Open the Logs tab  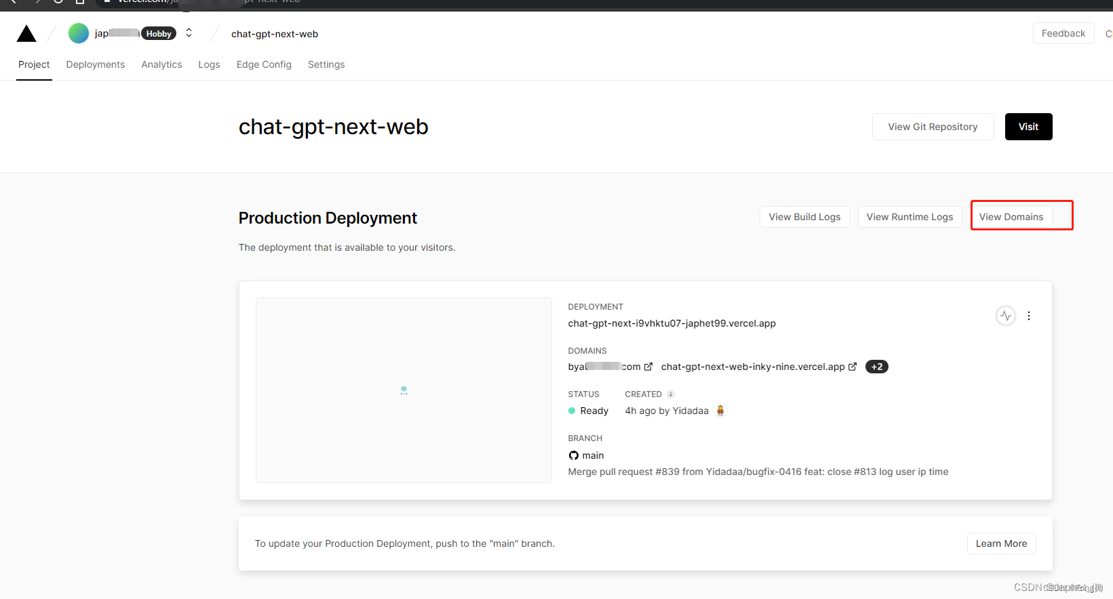(209, 64)
